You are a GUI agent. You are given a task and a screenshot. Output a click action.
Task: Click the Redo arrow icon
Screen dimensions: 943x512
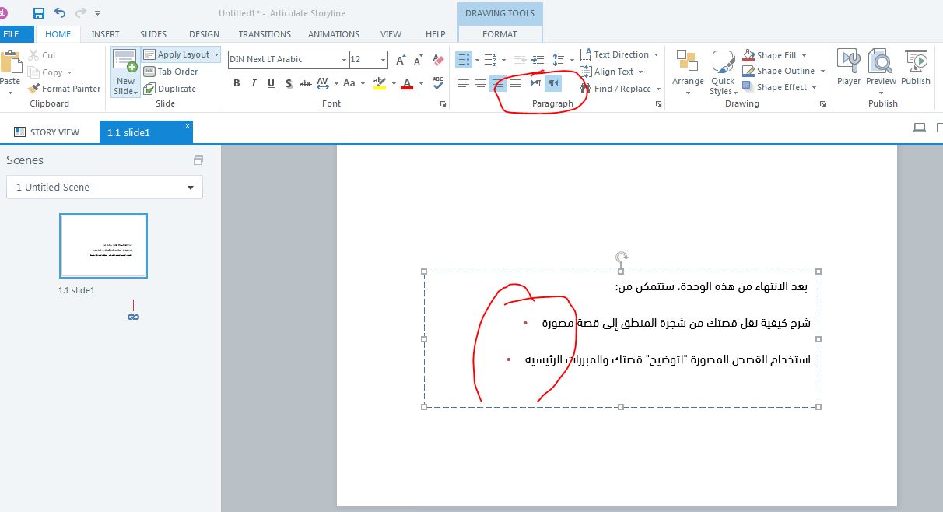click(x=81, y=13)
